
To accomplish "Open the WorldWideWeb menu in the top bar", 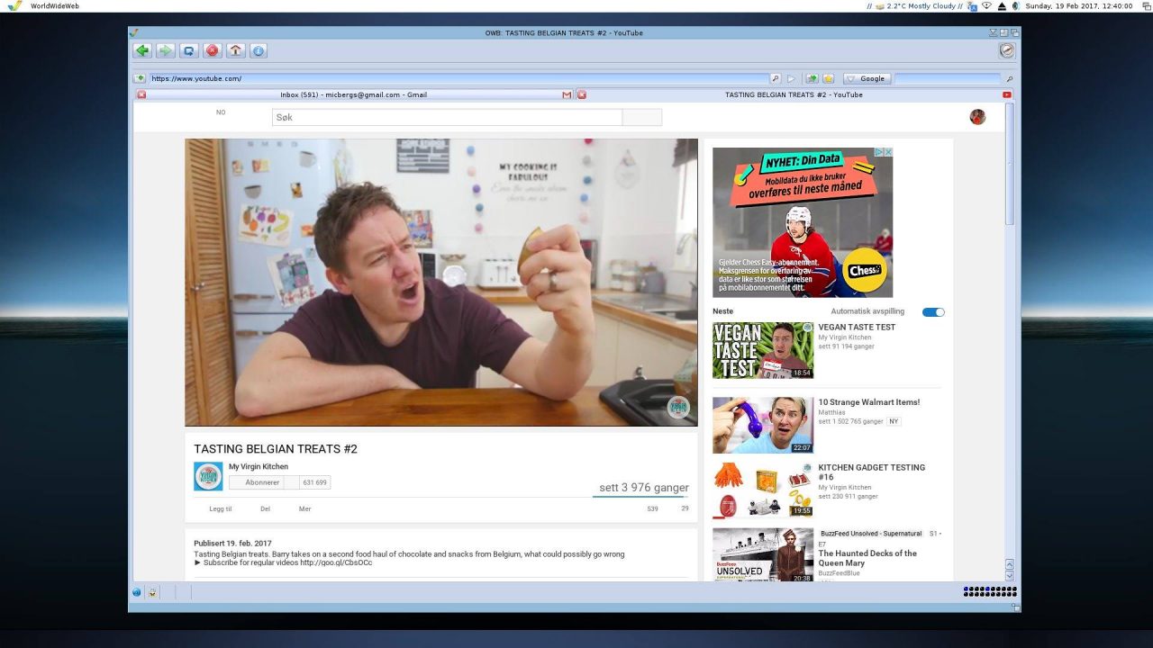I will pos(54,5).
